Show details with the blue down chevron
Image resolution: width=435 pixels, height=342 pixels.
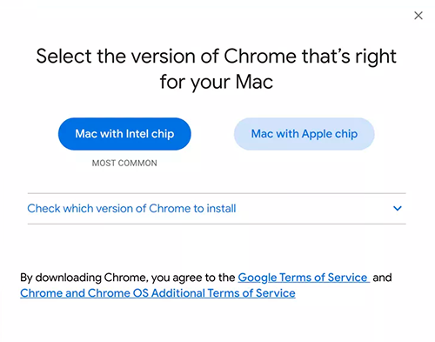[398, 208]
